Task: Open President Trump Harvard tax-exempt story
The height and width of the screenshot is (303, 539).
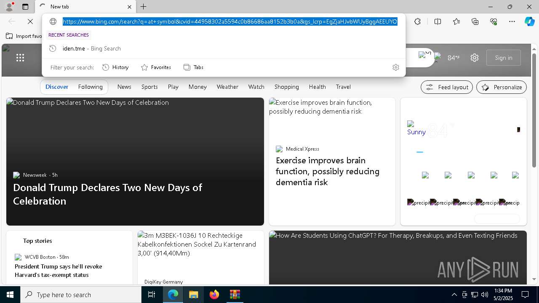Action: (x=58, y=271)
